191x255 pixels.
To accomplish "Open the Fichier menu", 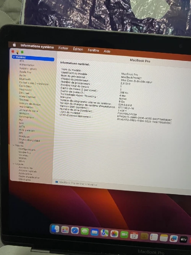I will click(x=63, y=48).
